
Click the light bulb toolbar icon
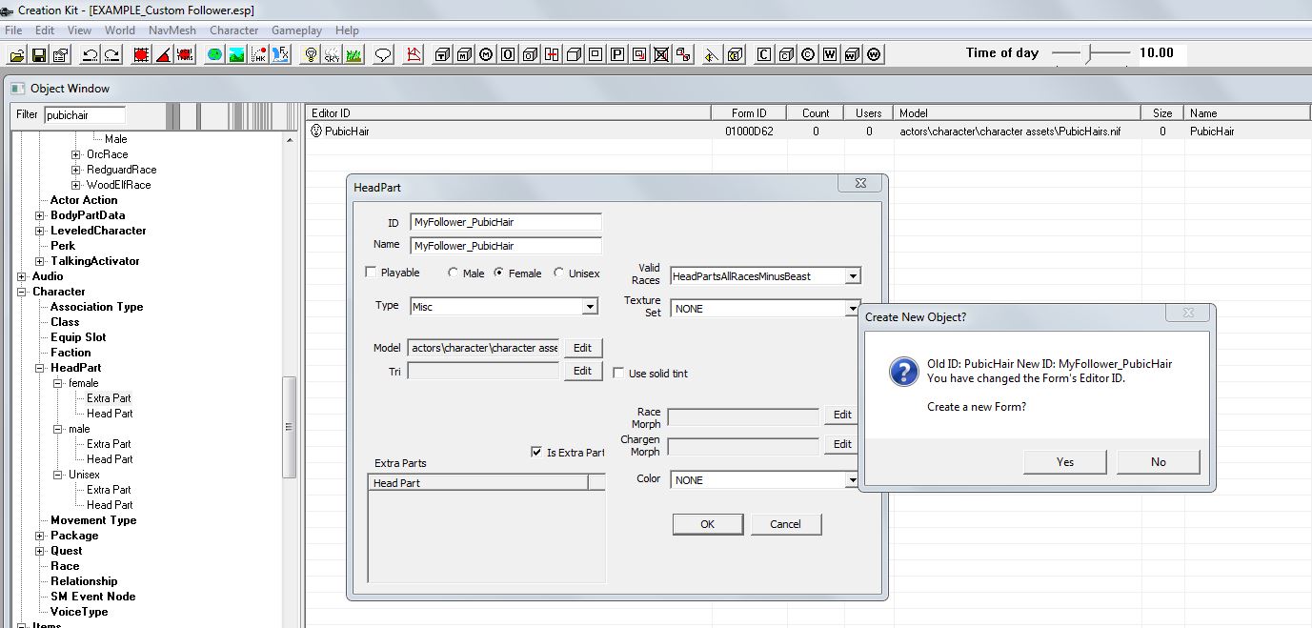[310, 54]
